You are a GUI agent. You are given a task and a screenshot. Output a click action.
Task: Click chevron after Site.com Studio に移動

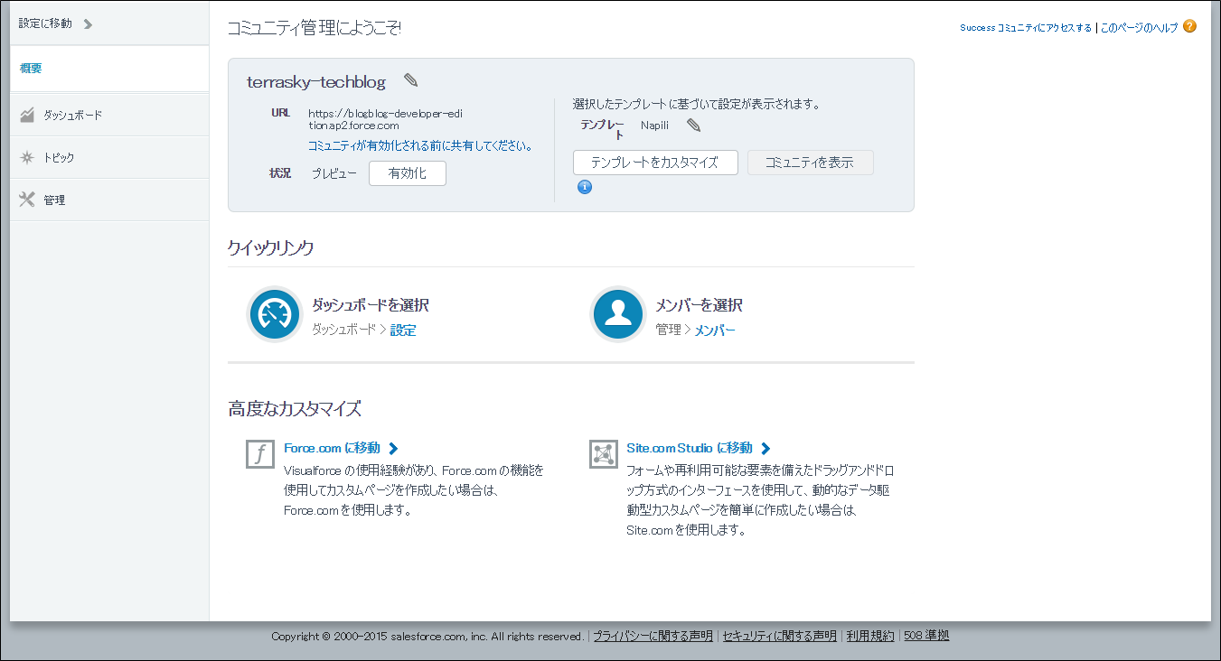click(x=765, y=448)
